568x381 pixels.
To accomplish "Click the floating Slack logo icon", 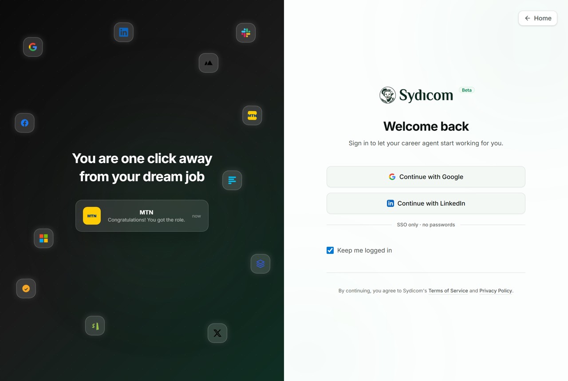I will tap(246, 33).
